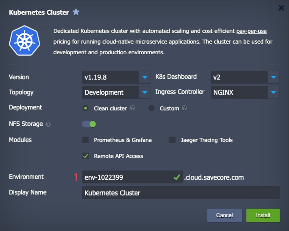The image size is (289, 231).
Task: Click the help icon beside Clean cluster
Action: [132, 108]
